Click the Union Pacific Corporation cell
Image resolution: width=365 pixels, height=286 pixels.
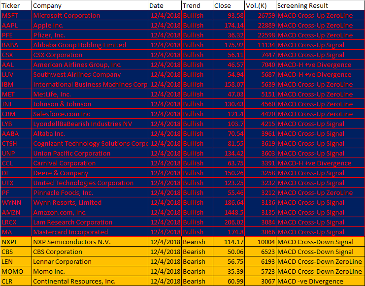coord(90,154)
